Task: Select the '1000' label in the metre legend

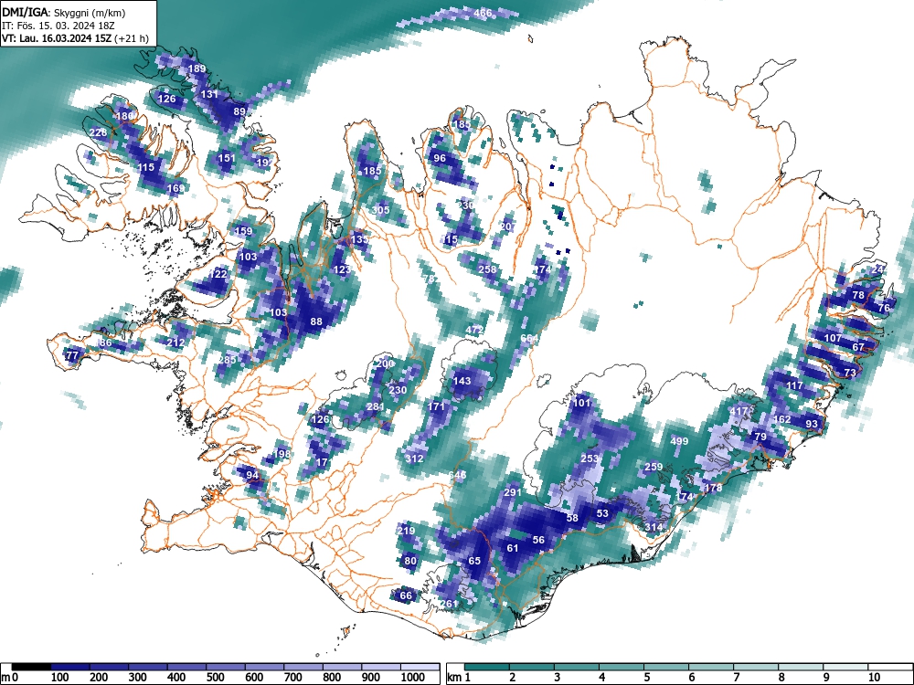Action: (413, 678)
